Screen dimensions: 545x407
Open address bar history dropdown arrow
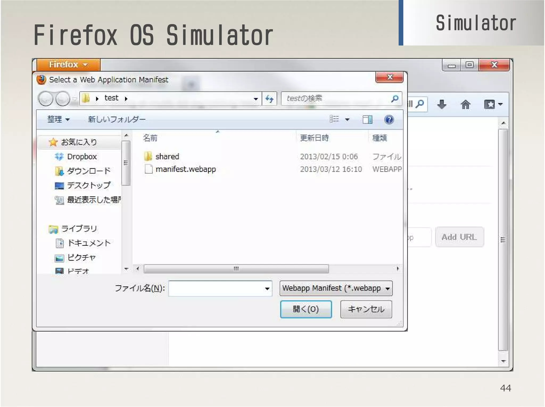coord(255,99)
